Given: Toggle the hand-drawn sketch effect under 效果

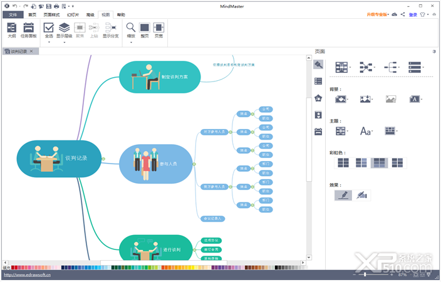Looking at the screenshot, I should click(361, 195).
